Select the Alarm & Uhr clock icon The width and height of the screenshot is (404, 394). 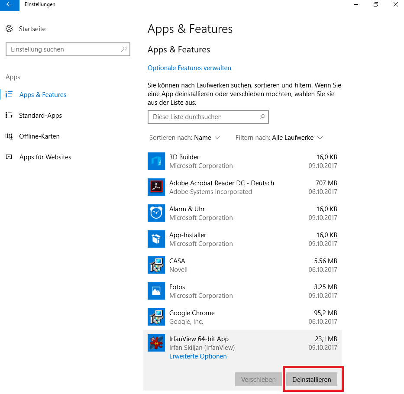(x=156, y=213)
